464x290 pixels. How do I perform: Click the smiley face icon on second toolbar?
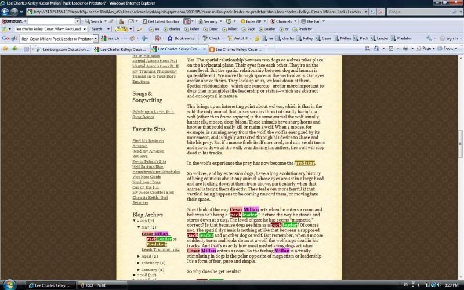[121, 29]
